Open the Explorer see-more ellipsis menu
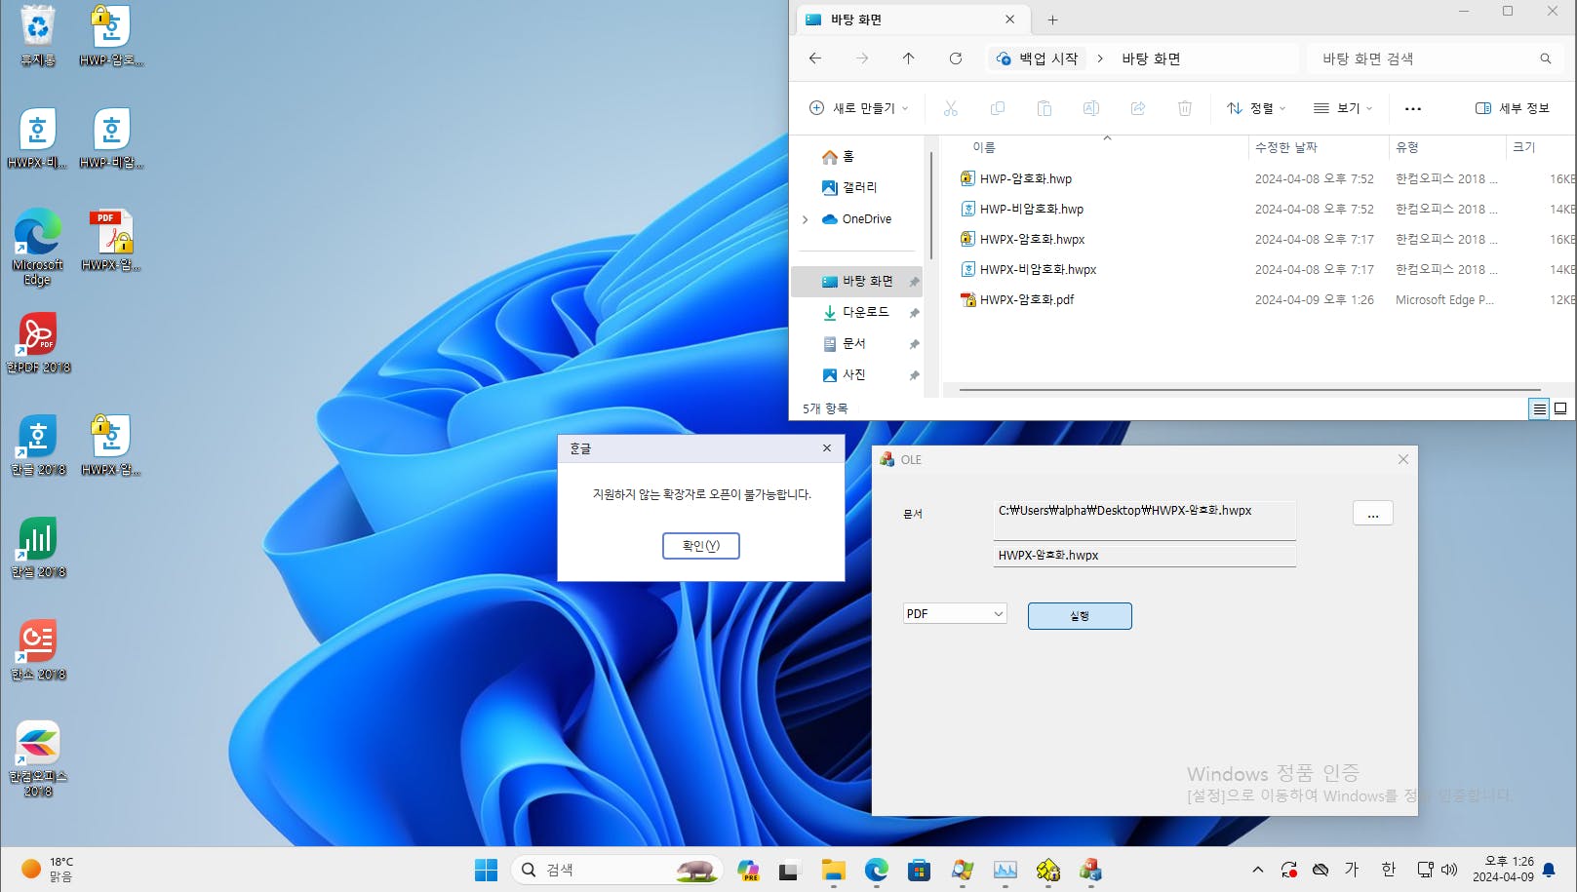Screen dimensions: 1577x892 click(1413, 108)
